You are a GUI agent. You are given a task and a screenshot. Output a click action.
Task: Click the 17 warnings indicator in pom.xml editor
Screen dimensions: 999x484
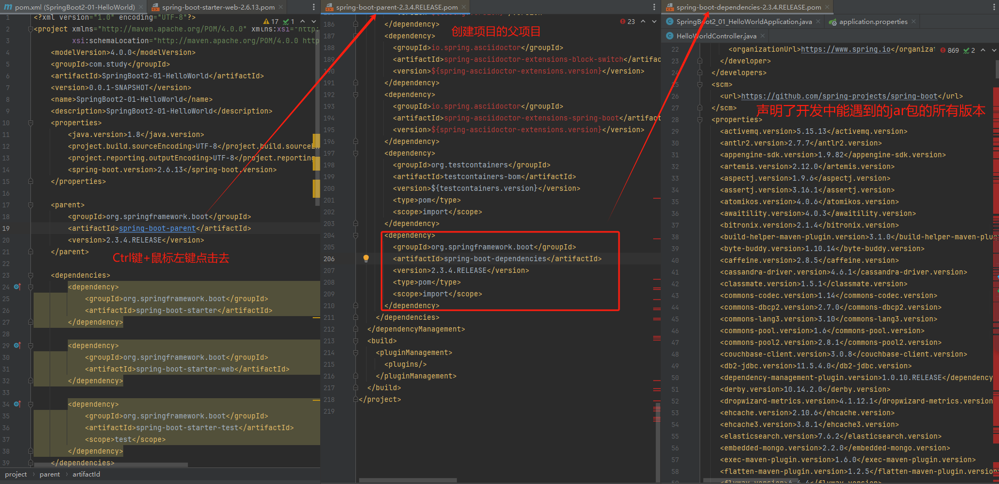click(x=271, y=21)
